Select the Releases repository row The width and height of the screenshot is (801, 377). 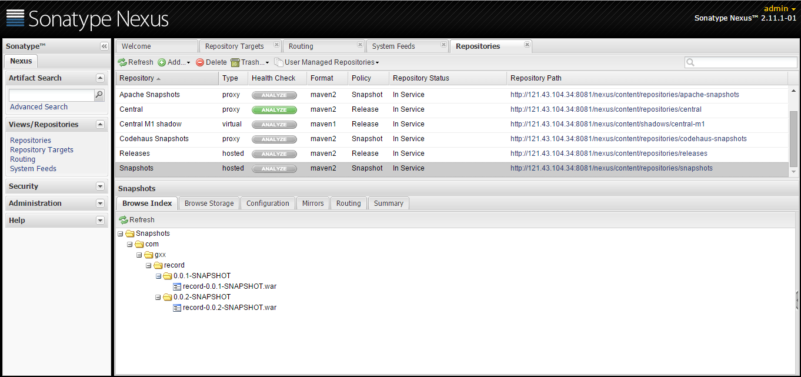pos(452,154)
